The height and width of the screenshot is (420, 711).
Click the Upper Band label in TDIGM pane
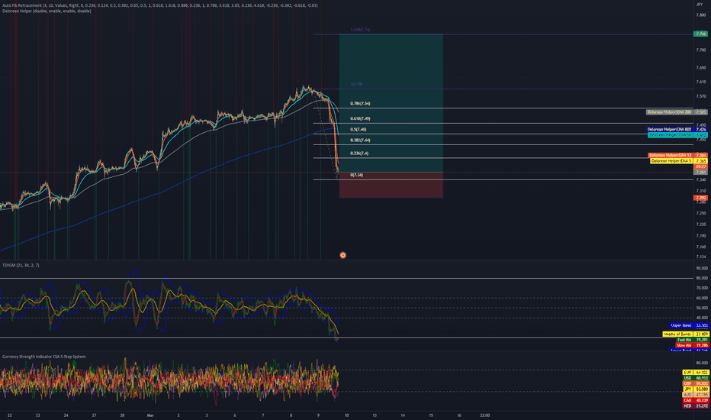pos(681,325)
